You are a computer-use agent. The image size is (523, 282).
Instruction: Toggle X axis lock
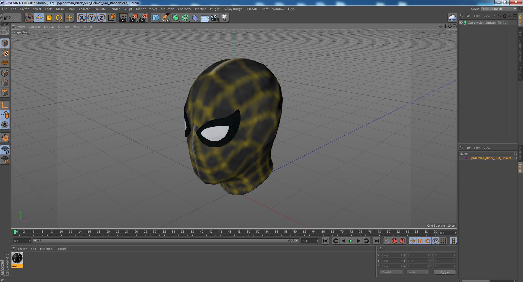click(81, 18)
